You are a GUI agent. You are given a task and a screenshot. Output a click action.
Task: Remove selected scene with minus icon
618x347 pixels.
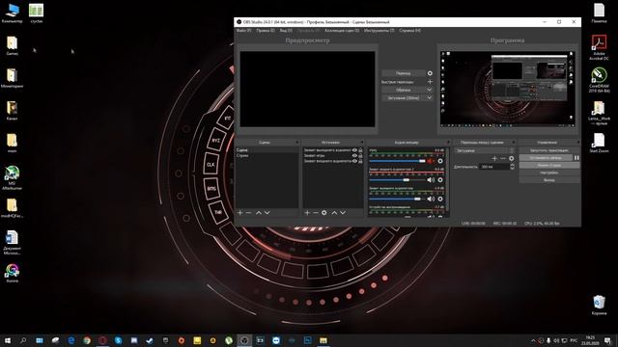tap(248, 213)
